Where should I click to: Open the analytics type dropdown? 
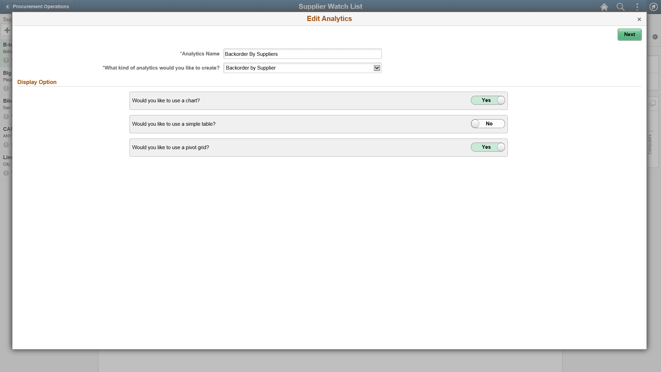(x=377, y=68)
